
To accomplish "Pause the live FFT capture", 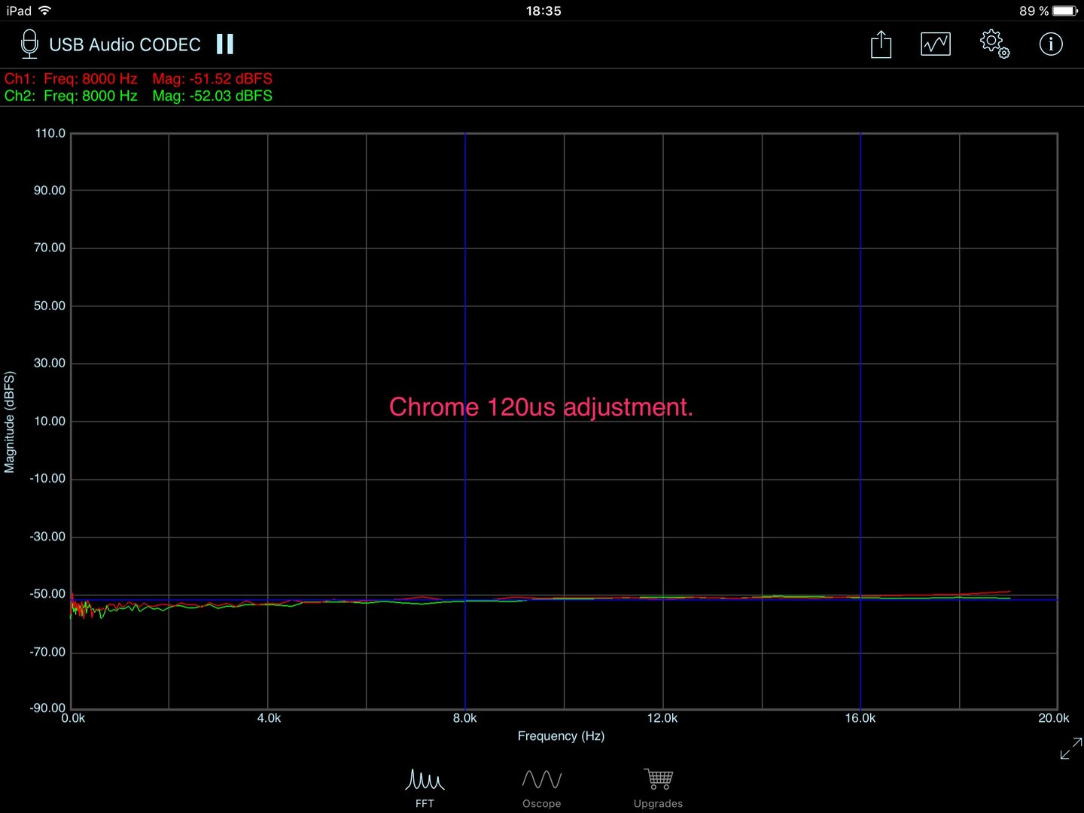I will [224, 44].
